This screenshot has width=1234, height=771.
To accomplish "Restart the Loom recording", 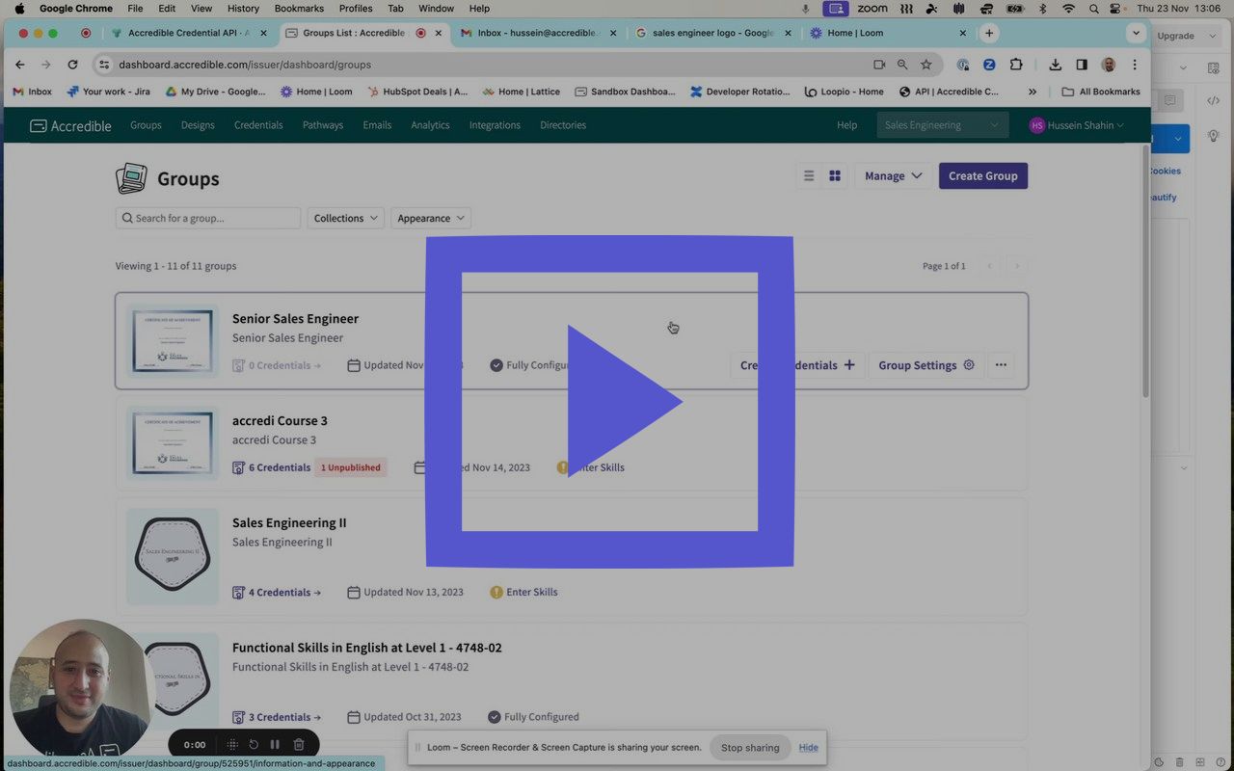I will point(254,744).
